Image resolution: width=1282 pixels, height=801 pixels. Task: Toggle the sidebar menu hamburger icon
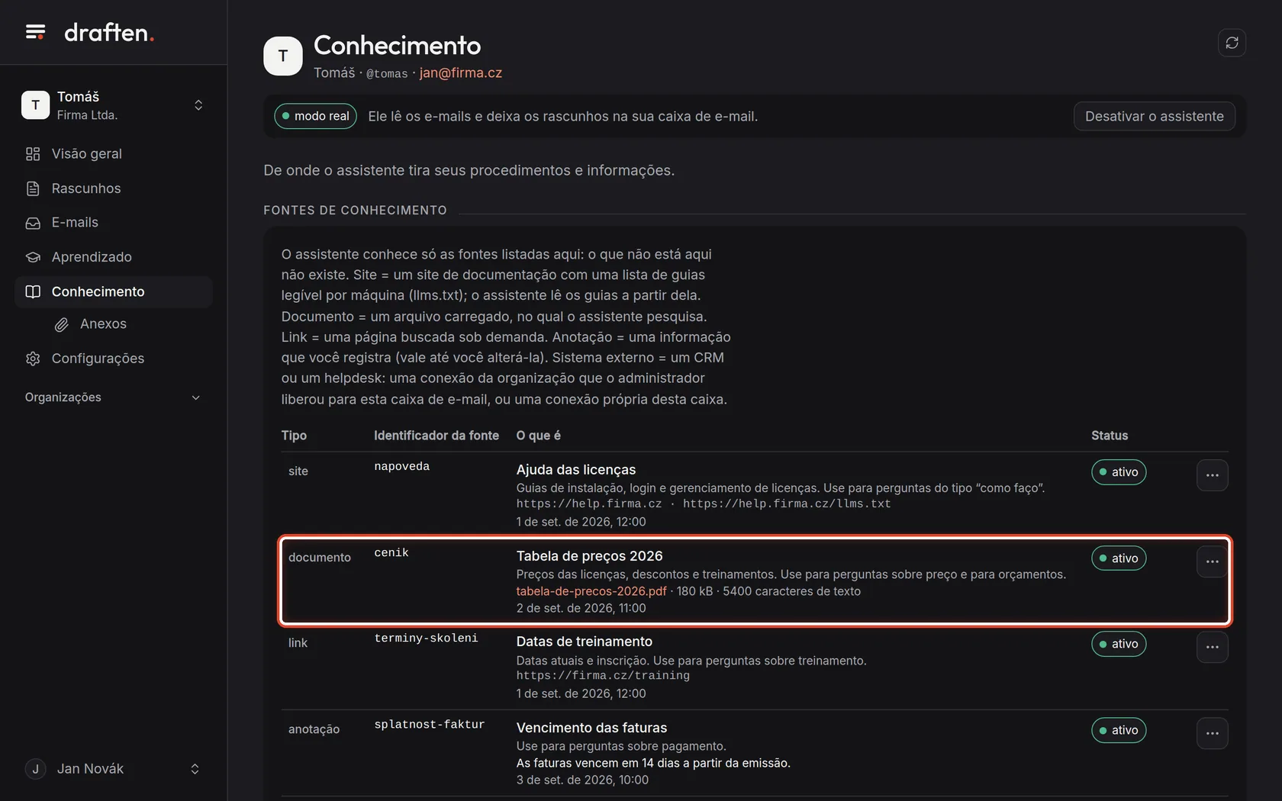click(x=35, y=32)
